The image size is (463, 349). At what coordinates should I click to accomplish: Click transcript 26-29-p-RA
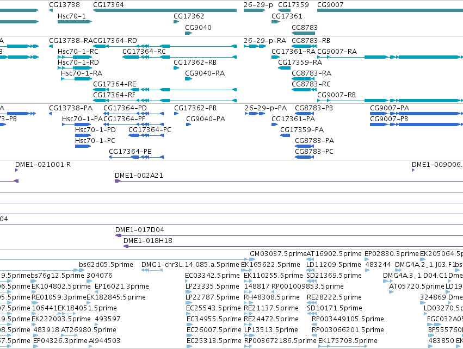point(255,46)
